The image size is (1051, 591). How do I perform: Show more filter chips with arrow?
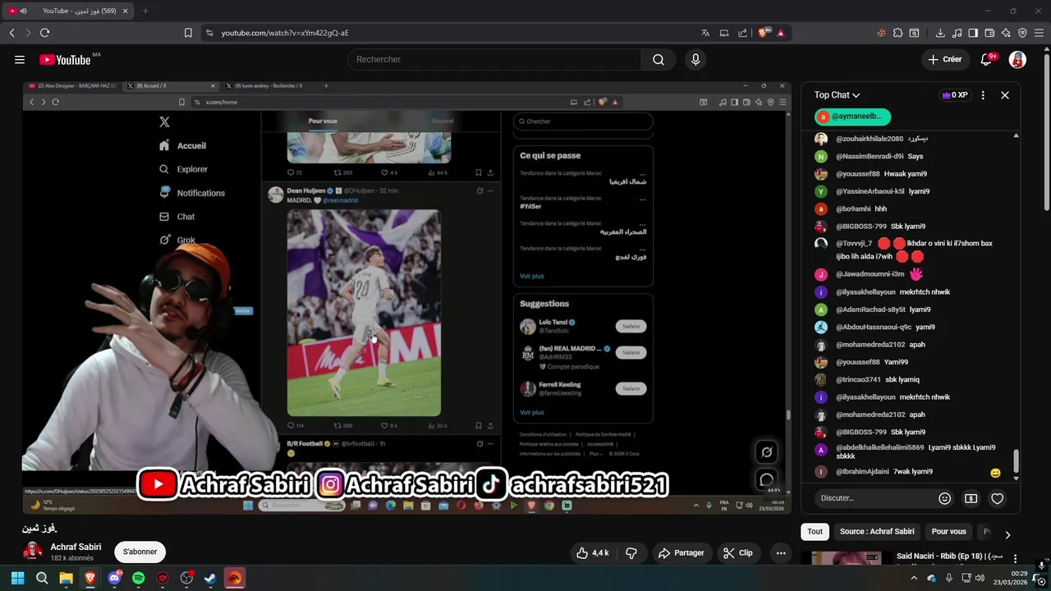[1007, 534]
